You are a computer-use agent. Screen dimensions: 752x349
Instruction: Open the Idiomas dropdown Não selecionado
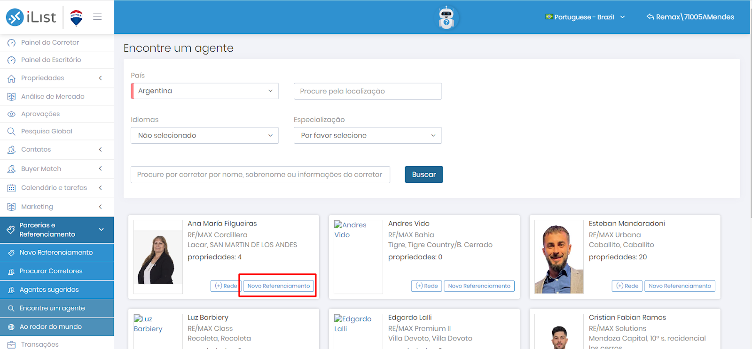[x=205, y=135]
